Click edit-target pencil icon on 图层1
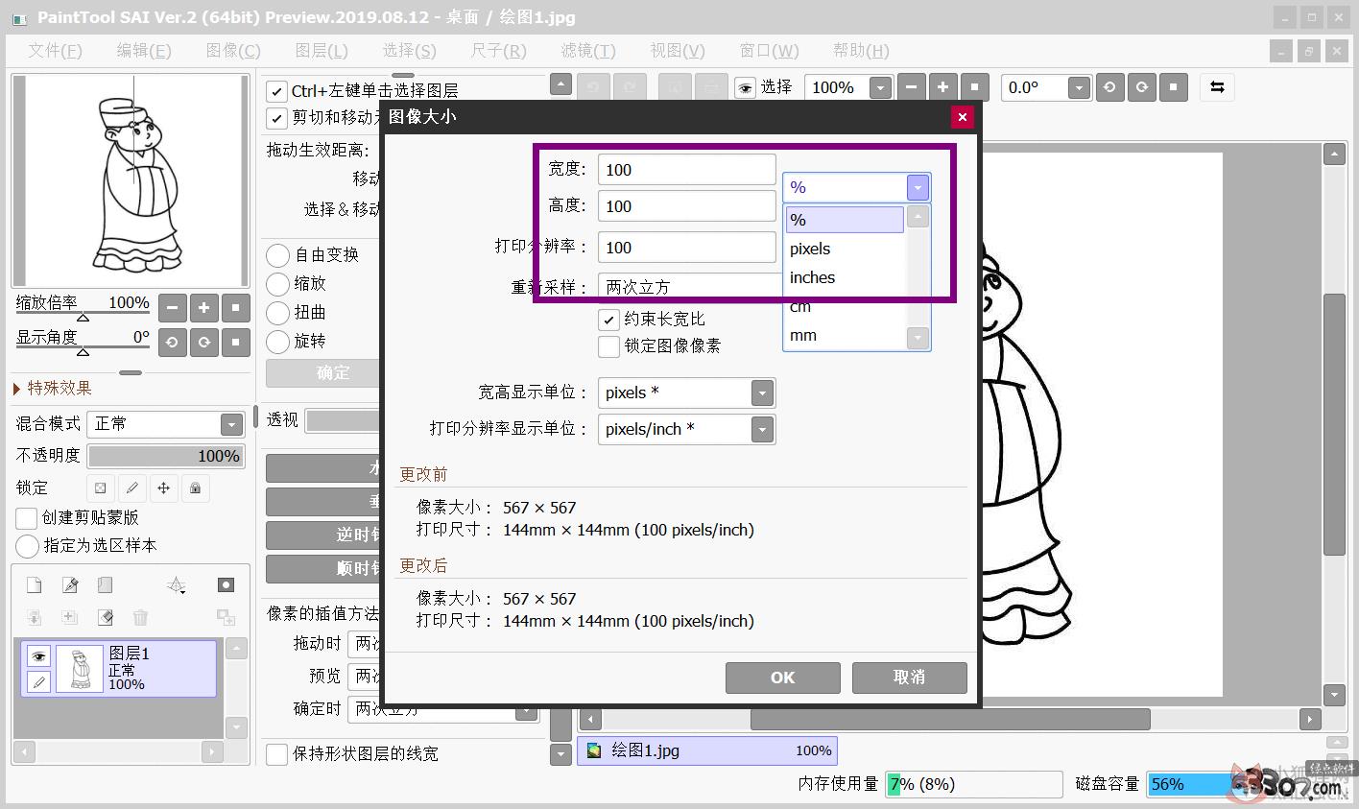This screenshot has width=1359, height=809. pyautogui.click(x=38, y=682)
